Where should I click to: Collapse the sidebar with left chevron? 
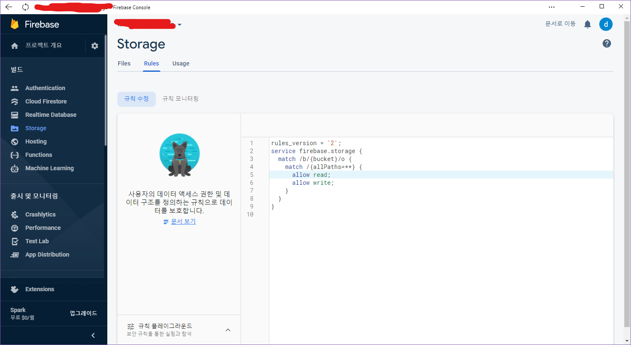93,335
